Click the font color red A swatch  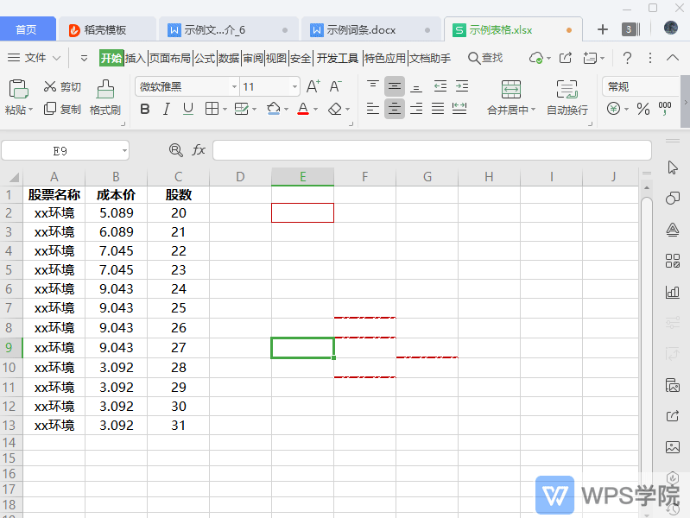(x=302, y=109)
